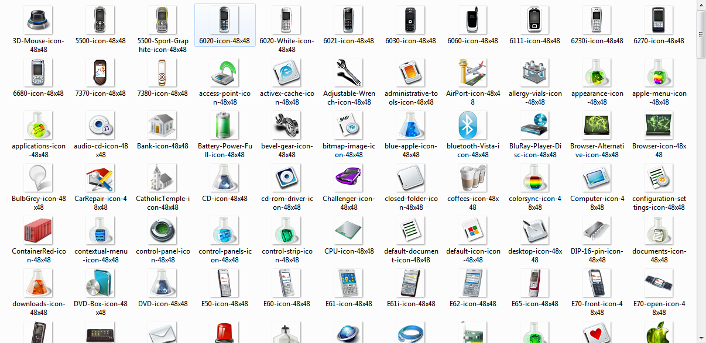This screenshot has width=706, height=343.
Task: Select the ContainerRed-icon-48x48 file
Action: 39,230
